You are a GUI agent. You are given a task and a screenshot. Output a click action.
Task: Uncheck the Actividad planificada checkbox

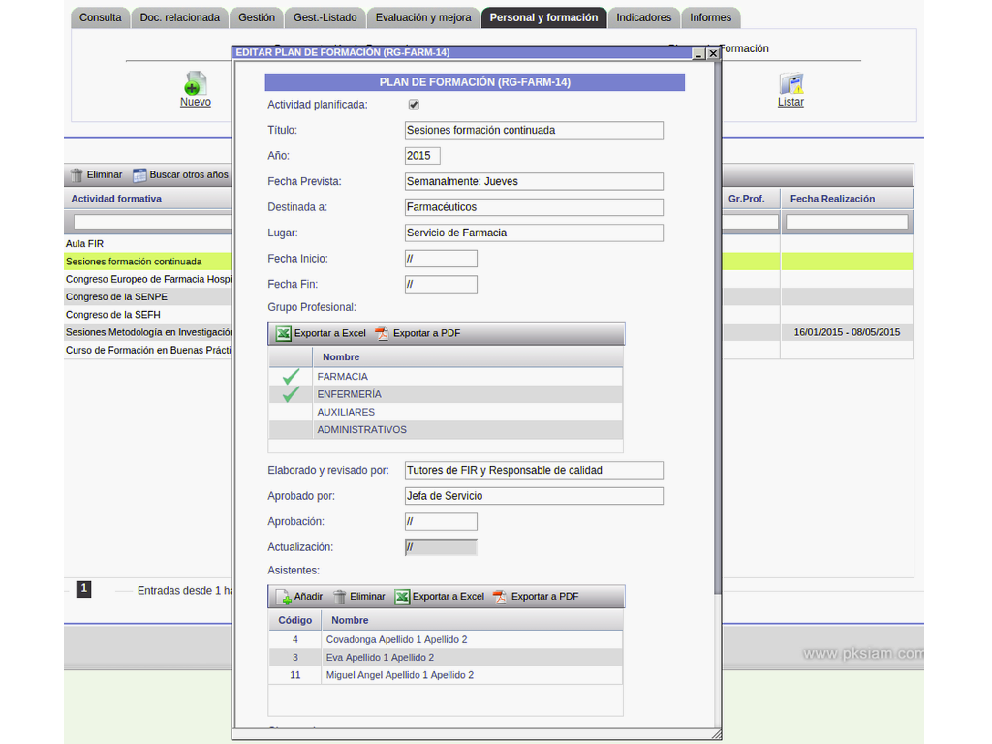414,105
